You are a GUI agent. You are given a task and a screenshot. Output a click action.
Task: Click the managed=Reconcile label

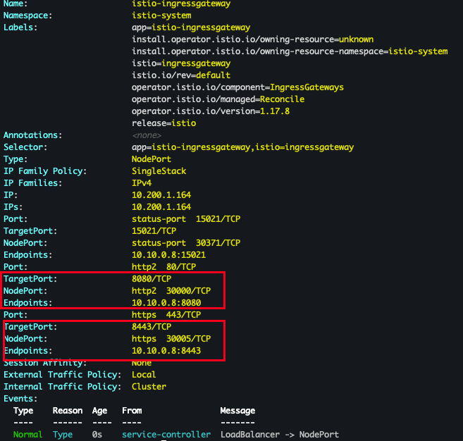click(218, 99)
